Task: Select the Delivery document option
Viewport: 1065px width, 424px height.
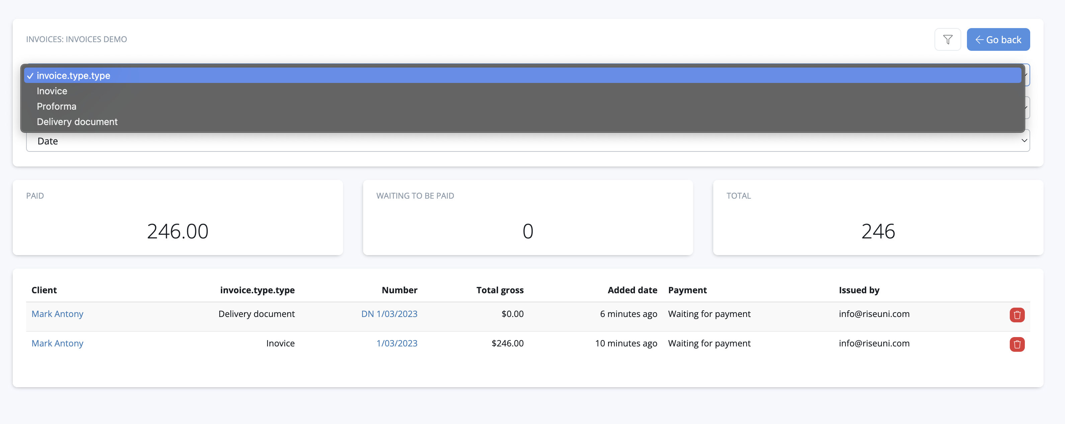Action: coord(77,122)
